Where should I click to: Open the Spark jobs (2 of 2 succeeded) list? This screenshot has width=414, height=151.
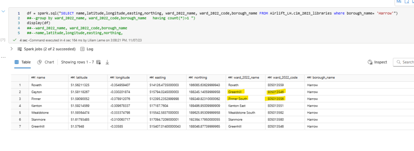[50, 49]
